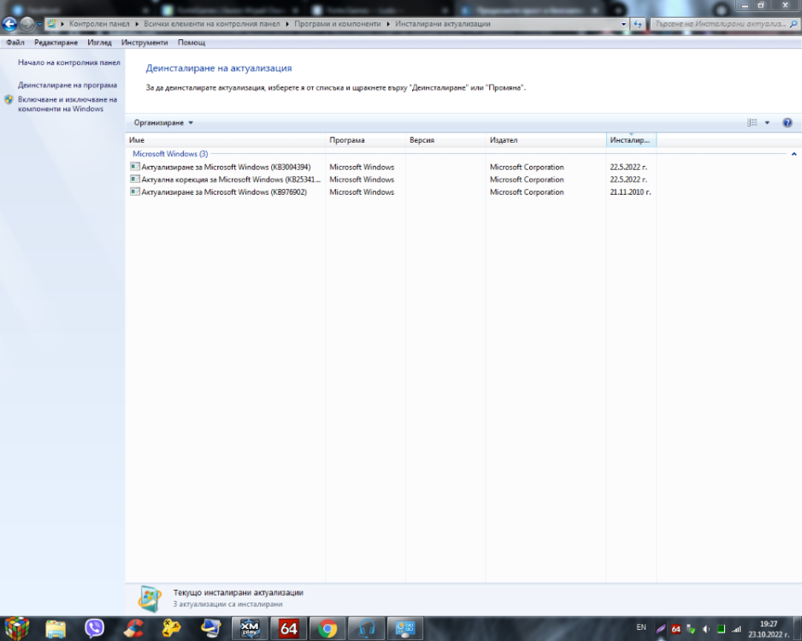Screen dimensions: 802x641
Task: Open the Rubik's cube Start button
Action: tap(17, 628)
